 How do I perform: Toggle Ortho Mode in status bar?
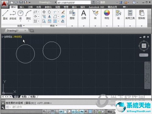[57, 112]
